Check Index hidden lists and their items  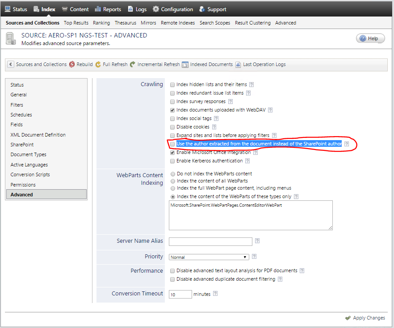pyautogui.click(x=172, y=84)
